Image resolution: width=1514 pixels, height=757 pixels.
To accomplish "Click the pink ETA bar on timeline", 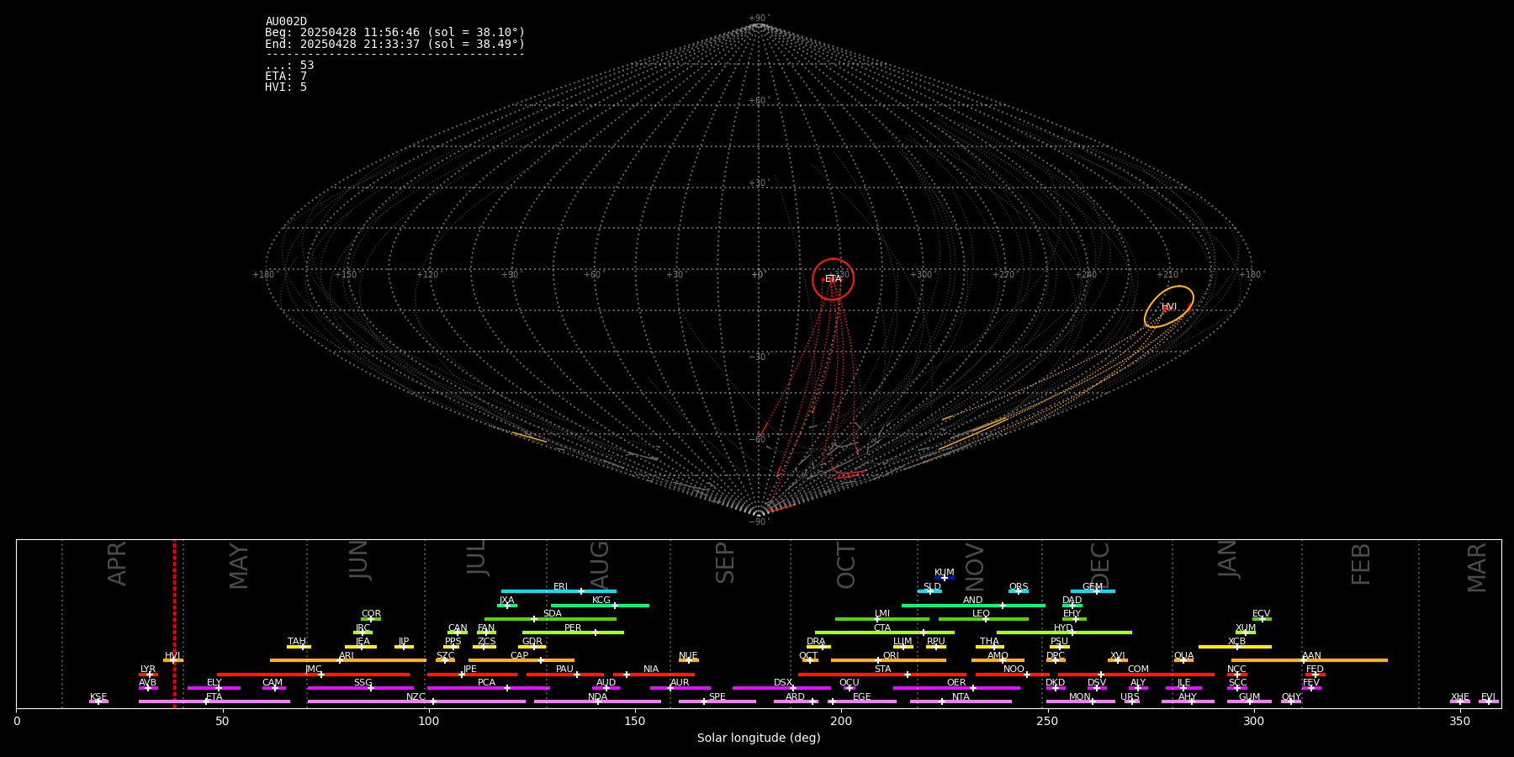I will (214, 701).
